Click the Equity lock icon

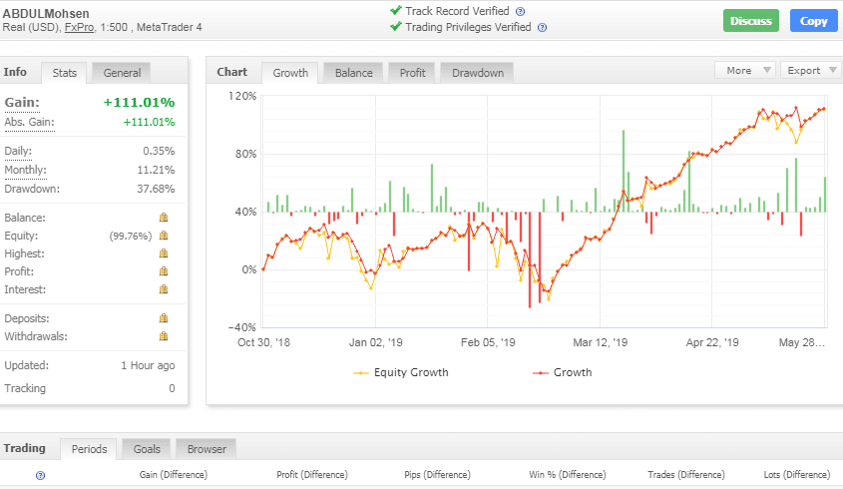coord(164,236)
